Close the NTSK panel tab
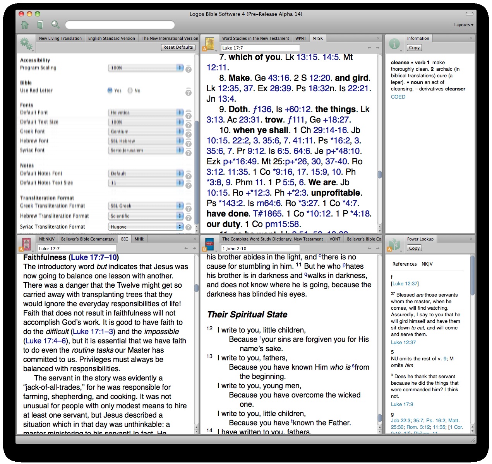The width and height of the screenshot is (492, 464). 378,38
